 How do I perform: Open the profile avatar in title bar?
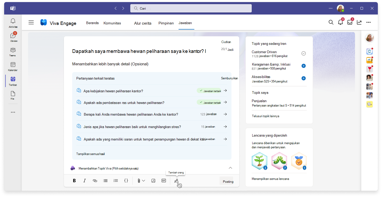click(340, 8)
